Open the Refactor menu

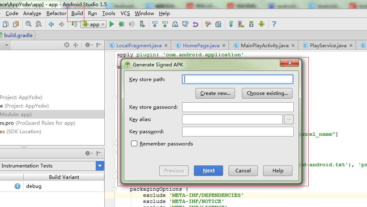click(56, 13)
